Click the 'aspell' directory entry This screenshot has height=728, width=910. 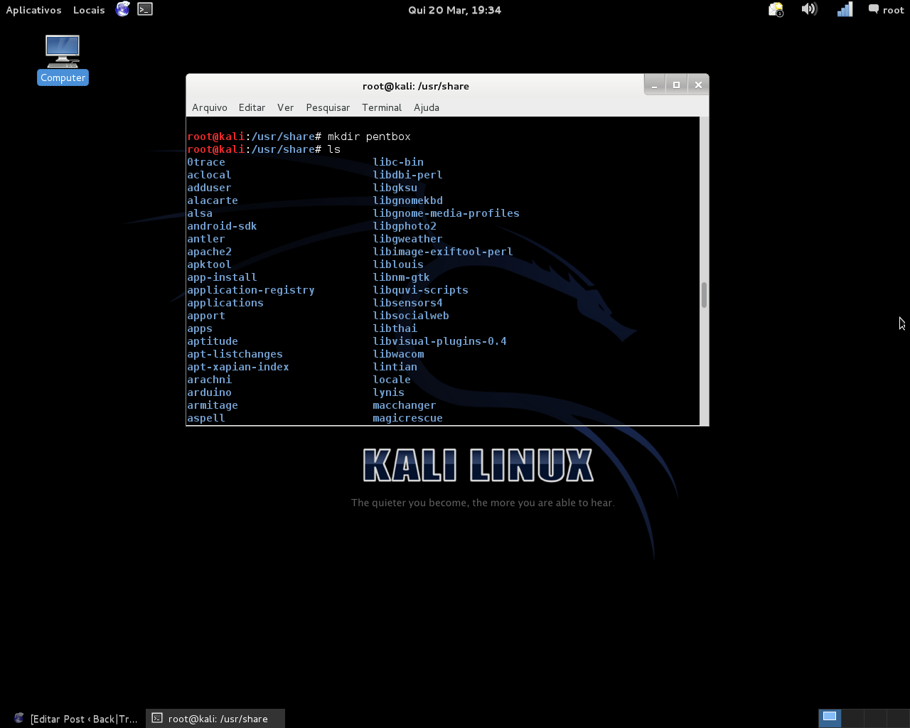point(206,418)
